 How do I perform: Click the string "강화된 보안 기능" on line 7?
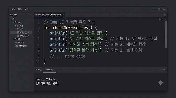pos(84,50)
